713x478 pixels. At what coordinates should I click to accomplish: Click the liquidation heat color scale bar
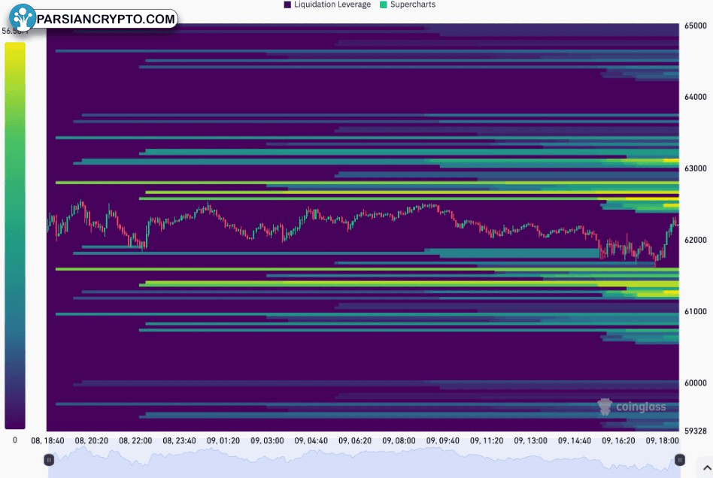pos(15,235)
